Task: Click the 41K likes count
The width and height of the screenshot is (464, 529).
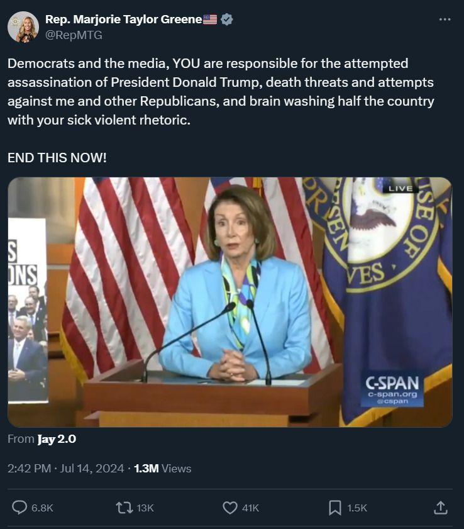Action: [250, 508]
